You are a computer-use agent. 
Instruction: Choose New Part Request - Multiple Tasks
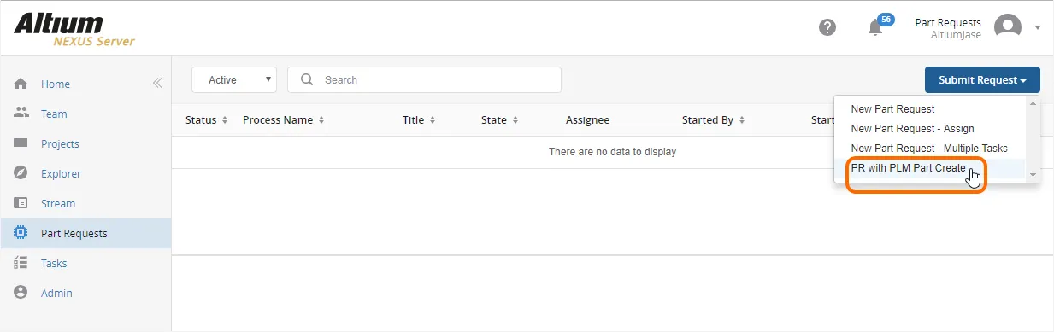coord(929,149)
